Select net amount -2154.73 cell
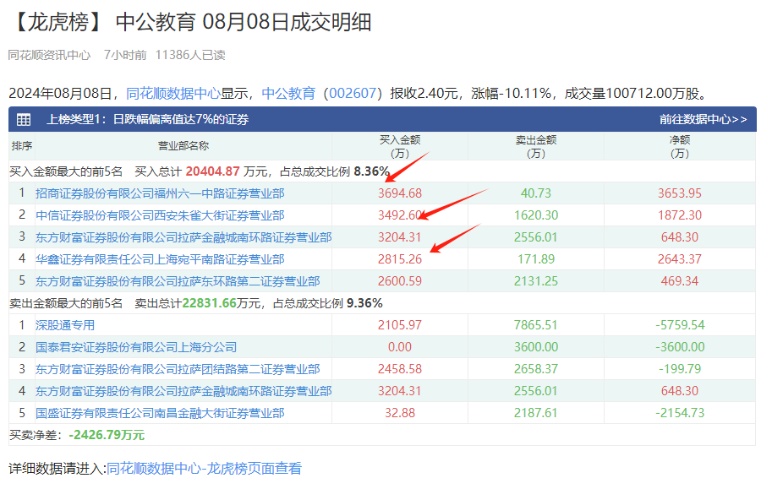 coord(680,413)
